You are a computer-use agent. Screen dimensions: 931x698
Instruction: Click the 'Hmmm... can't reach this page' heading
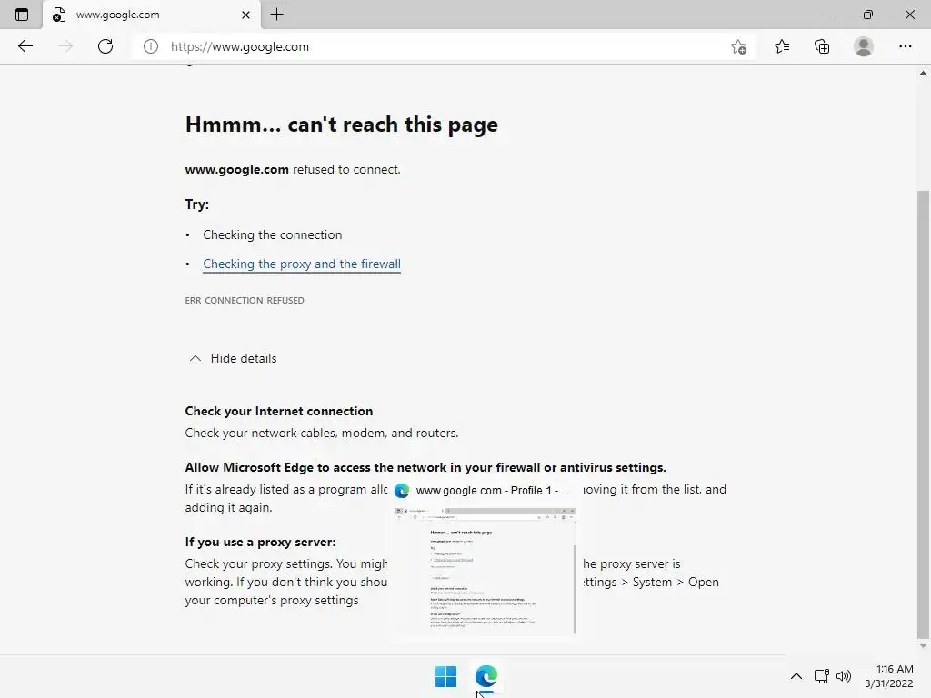click(342, 125)
